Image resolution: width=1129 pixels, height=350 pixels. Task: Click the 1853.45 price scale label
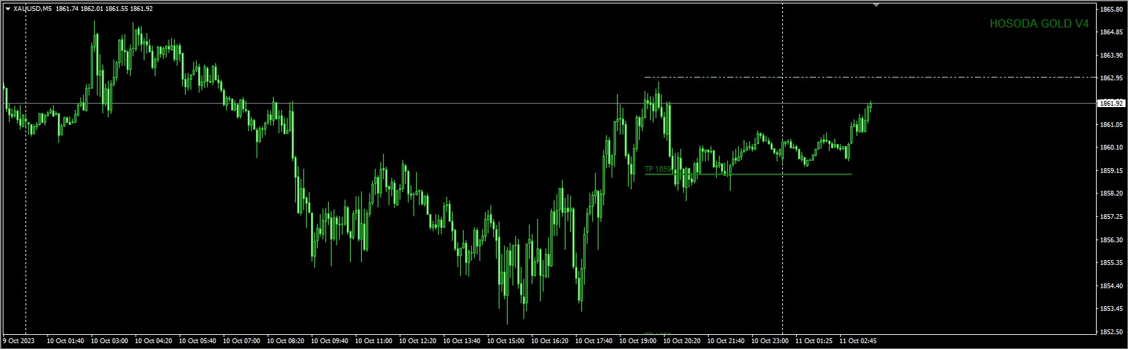click(x=1112, y=310)
